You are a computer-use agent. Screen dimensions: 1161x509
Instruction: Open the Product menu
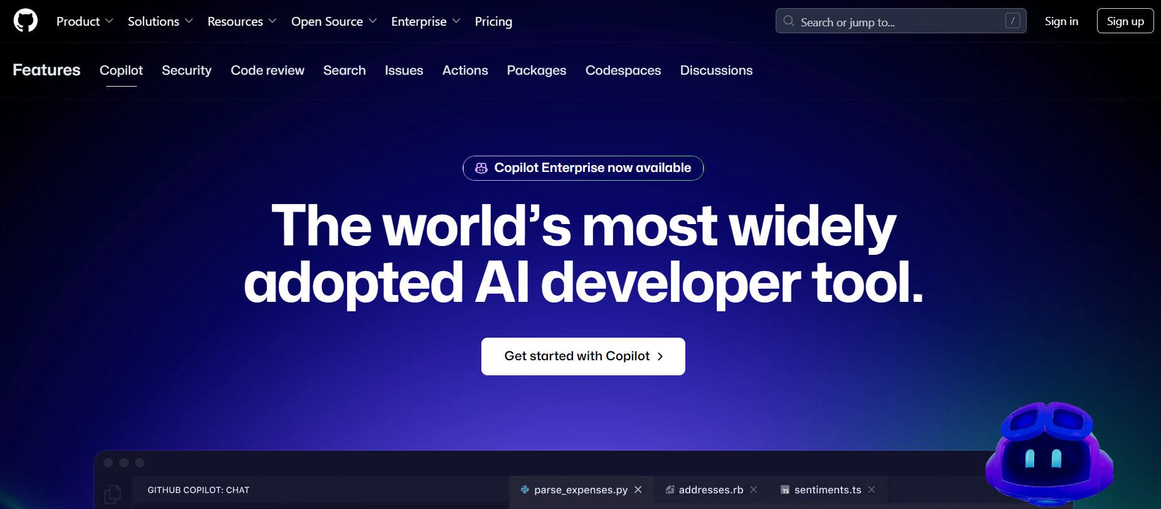[x=85, y=21]
